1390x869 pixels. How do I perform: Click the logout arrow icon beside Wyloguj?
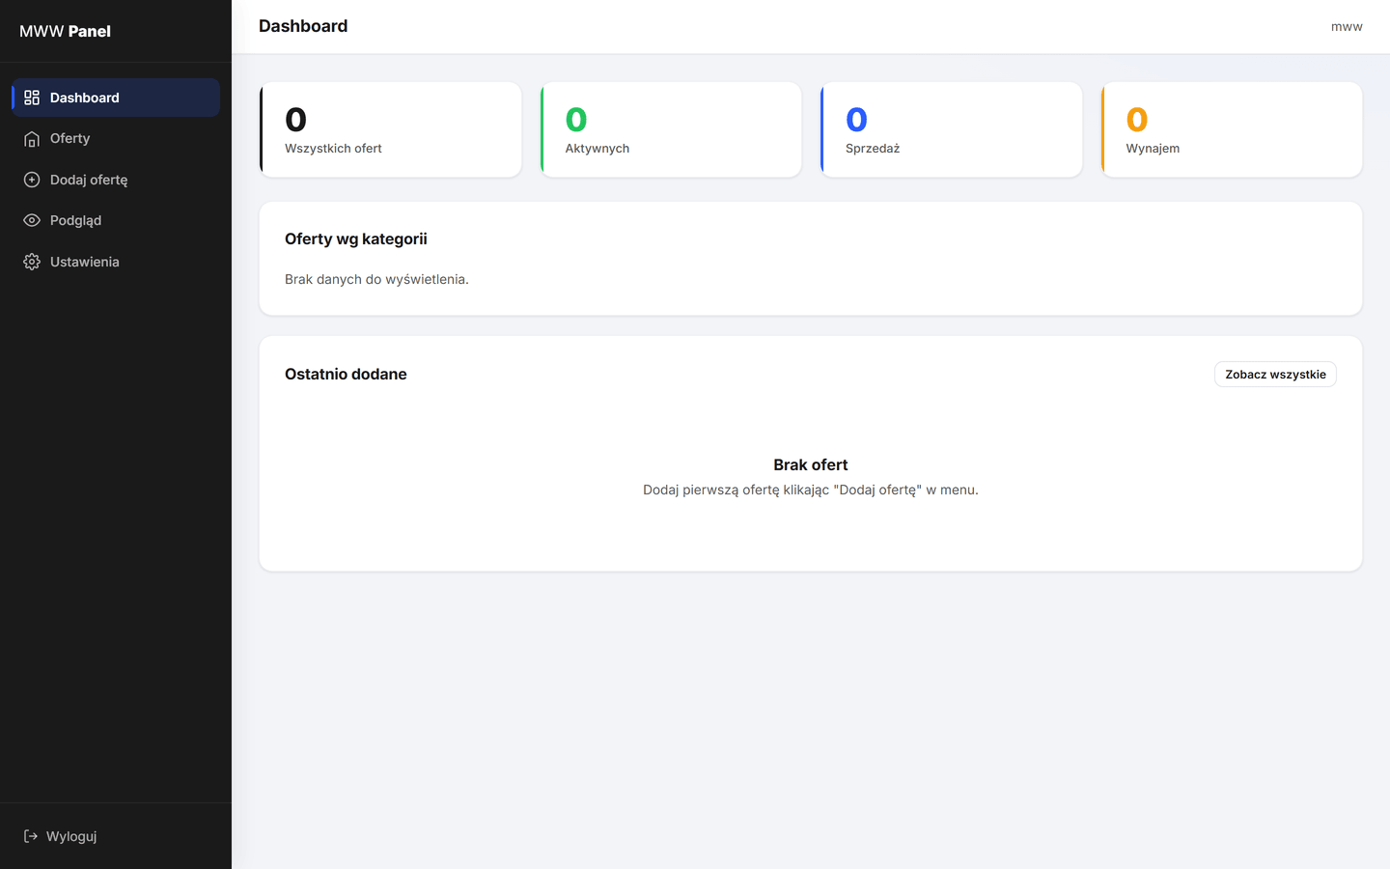[31, 836]
